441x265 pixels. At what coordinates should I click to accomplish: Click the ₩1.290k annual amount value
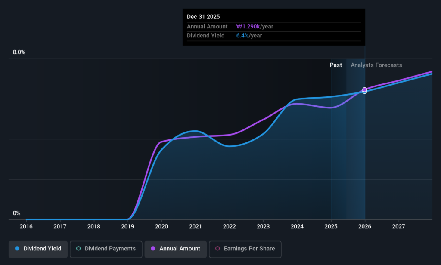pos(248,26)
